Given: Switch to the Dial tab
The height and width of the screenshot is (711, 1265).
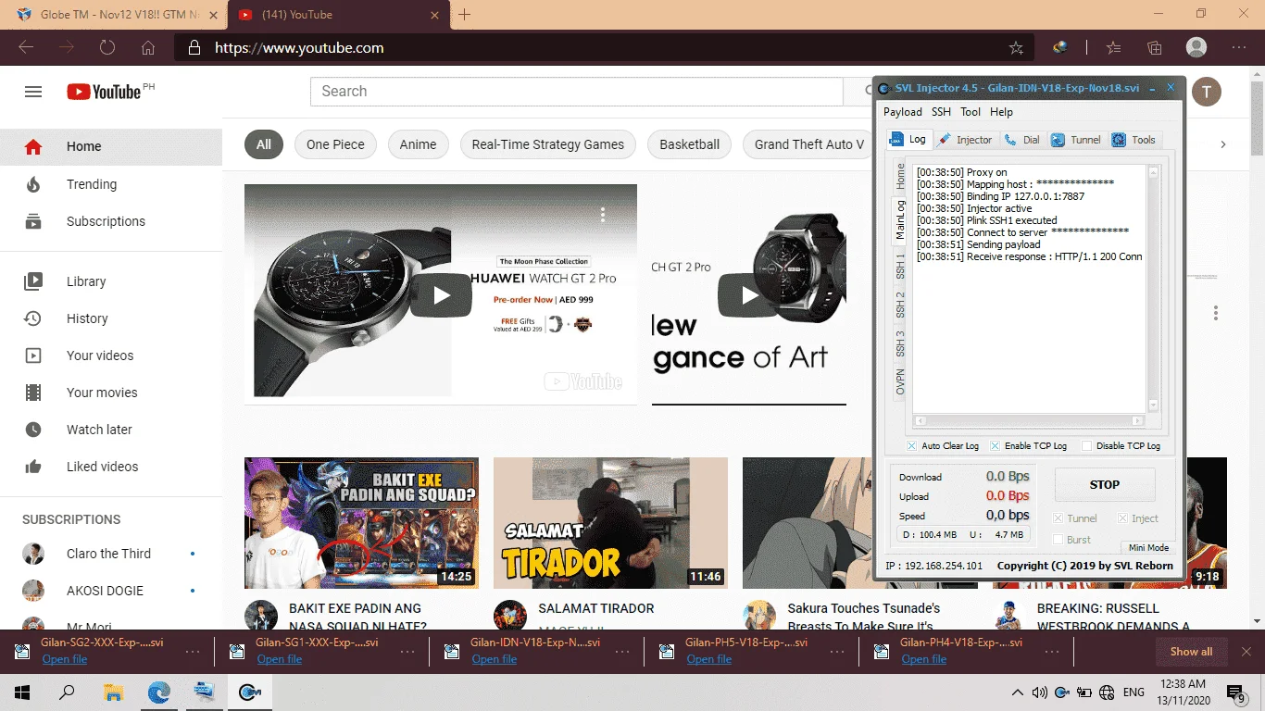Looking at the screenshot, I should click(x=1023, y=140).
